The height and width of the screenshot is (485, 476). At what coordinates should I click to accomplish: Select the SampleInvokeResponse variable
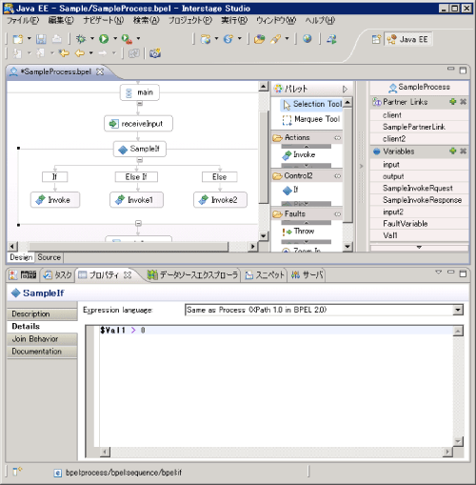(x=419, y=200)
